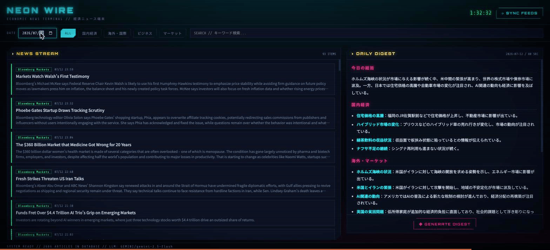Focus the keyword SEARCH field
This screenshot has height=250, width=550.
[x=367, y=33]
